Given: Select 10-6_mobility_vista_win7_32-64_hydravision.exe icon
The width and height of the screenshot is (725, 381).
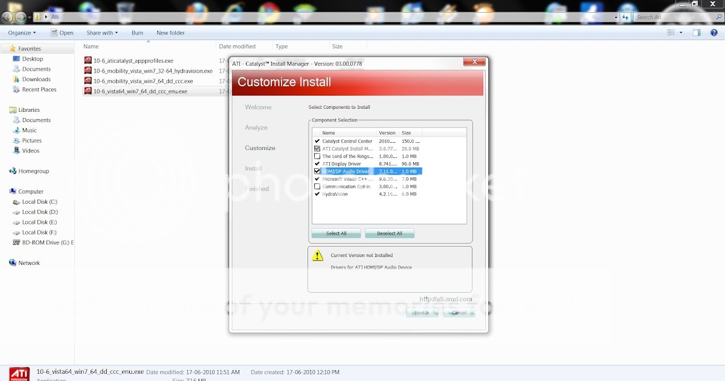Looking at the screenshot, I should point(88,71).
